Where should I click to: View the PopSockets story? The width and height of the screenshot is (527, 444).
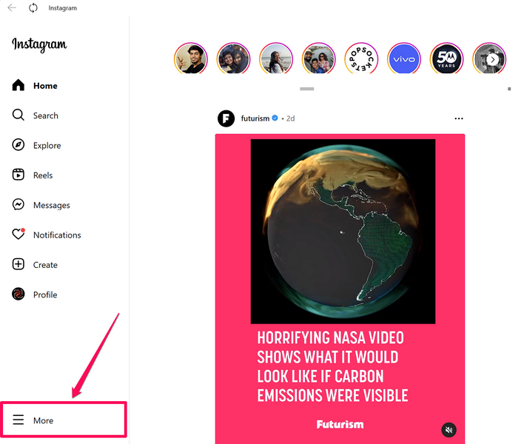point(361,58)
